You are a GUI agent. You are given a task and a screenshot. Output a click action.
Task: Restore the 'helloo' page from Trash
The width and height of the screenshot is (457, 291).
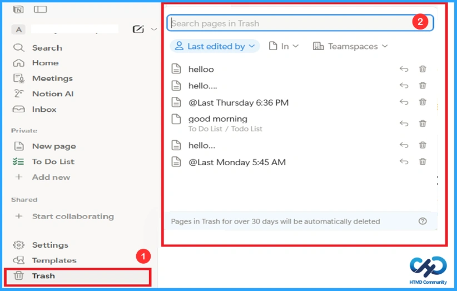click(x=404, y=69)
